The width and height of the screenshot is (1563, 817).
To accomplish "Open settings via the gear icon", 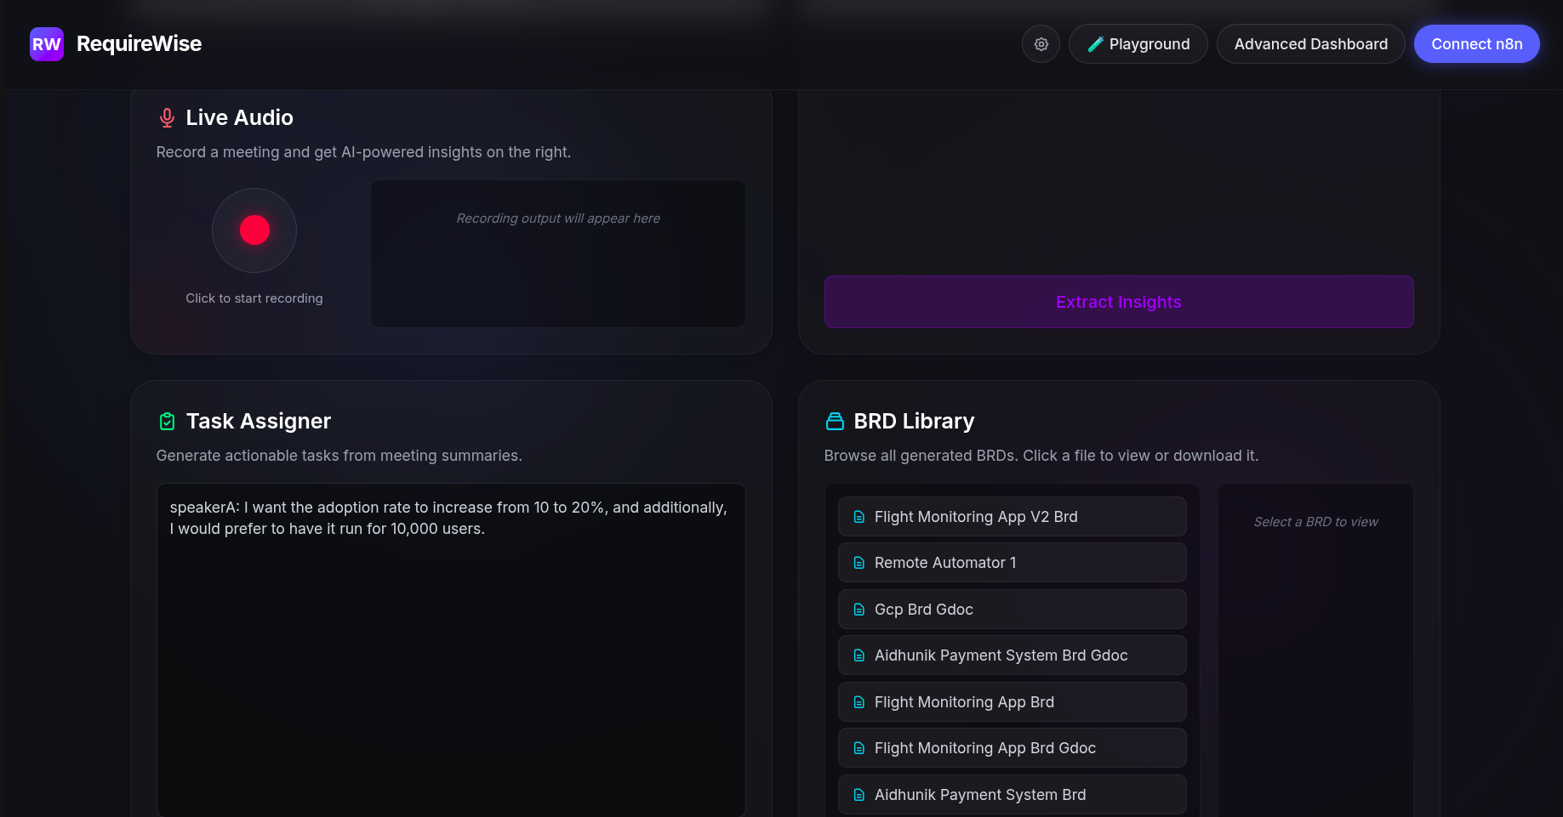I will click(x=1041, y=44).
